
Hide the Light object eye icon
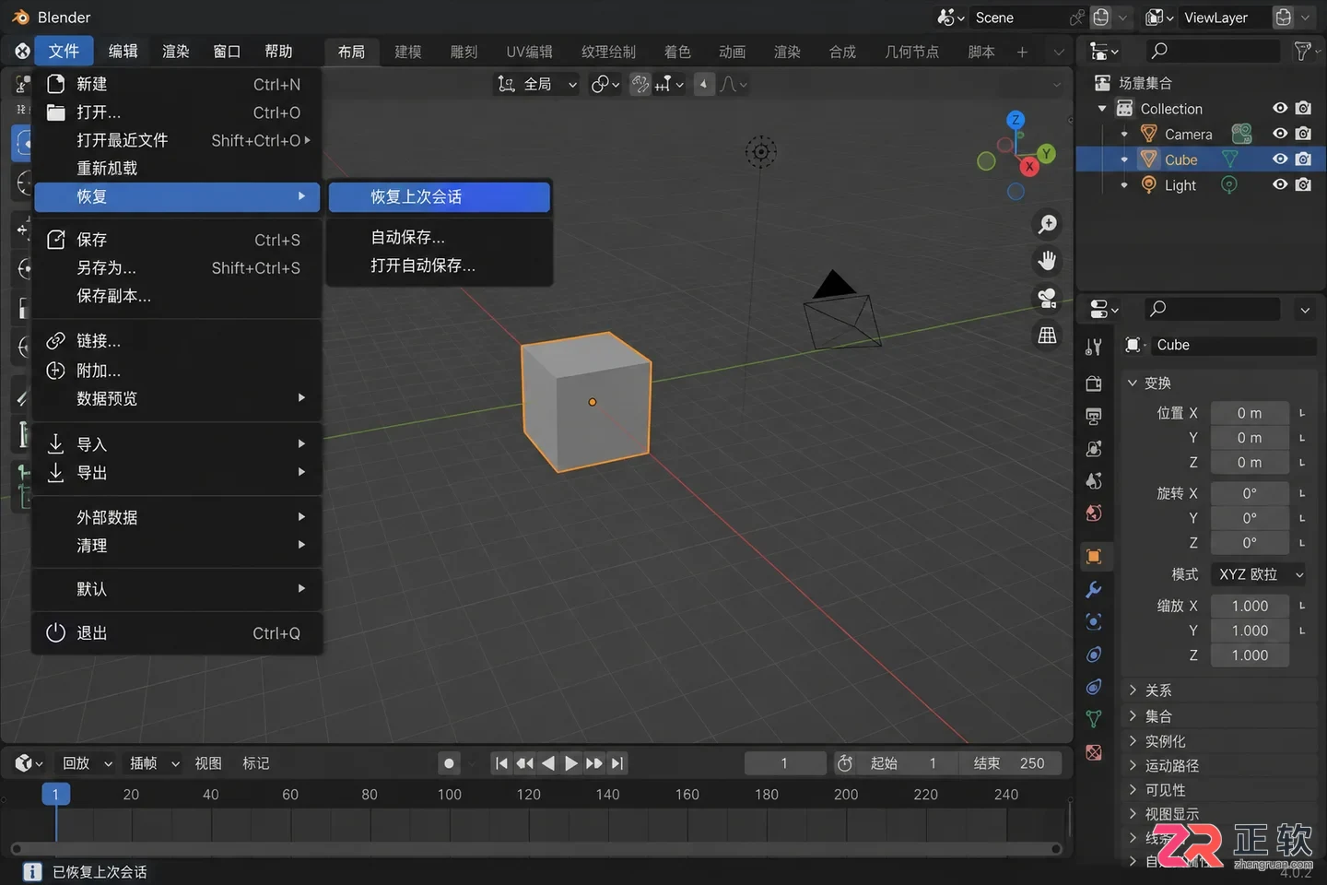click(x=1280, y=184)
